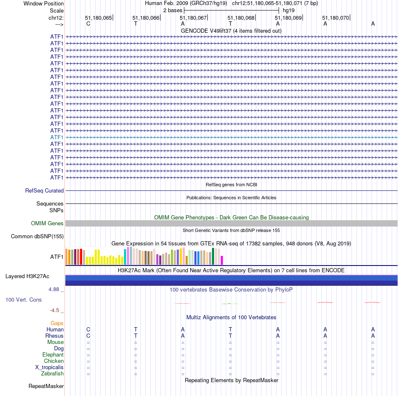Open the GTEx Gene Expression track title
This screenshot has height=396, width=398.
(231, 243)
